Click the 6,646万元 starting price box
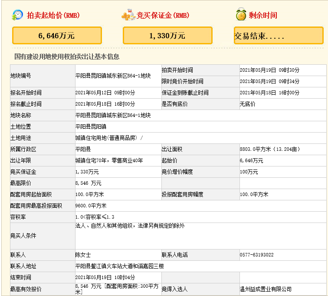328x296 pixels. point(57,36)
